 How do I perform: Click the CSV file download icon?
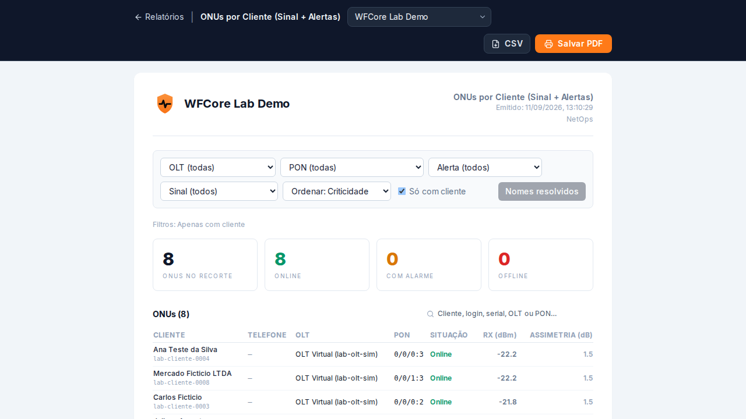tap(496, 44)
